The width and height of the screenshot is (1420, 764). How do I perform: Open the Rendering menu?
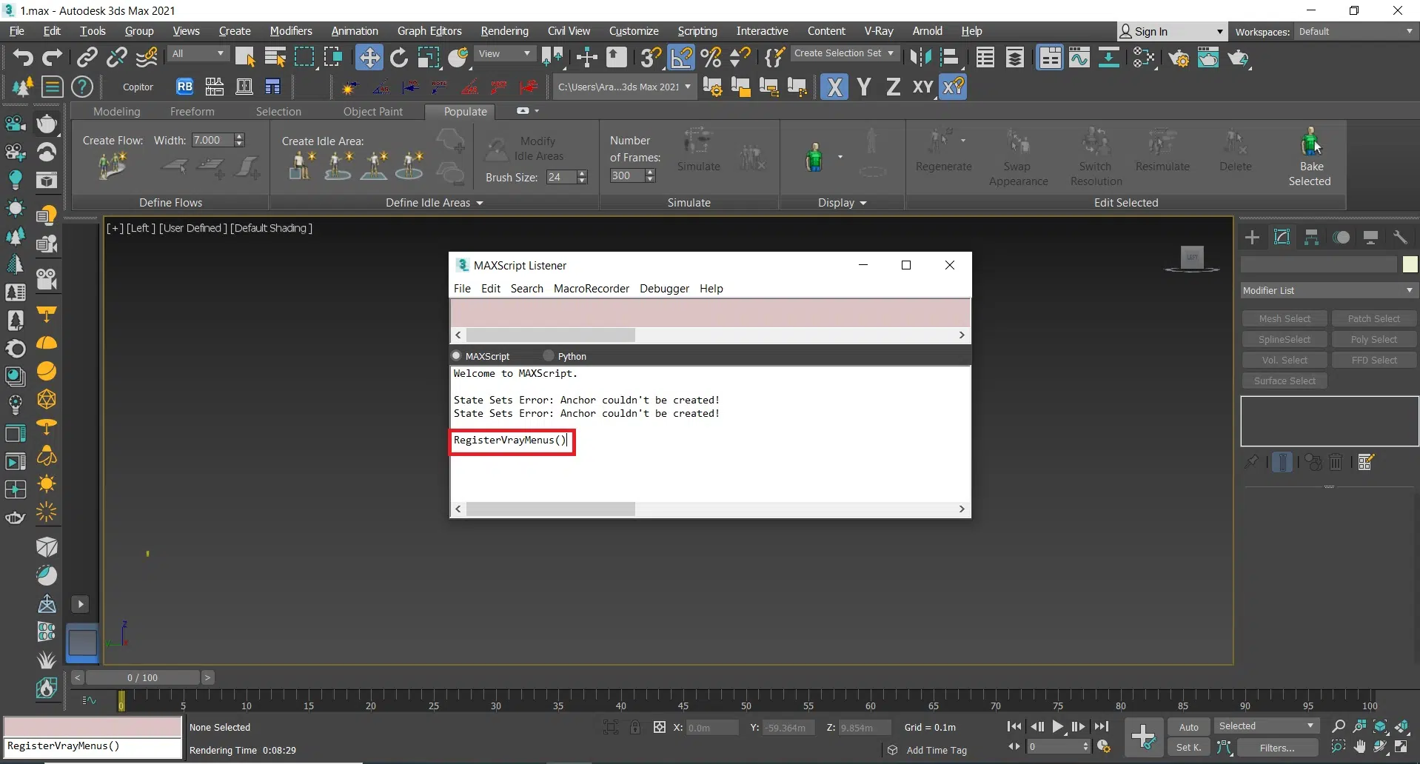[504, 31]
